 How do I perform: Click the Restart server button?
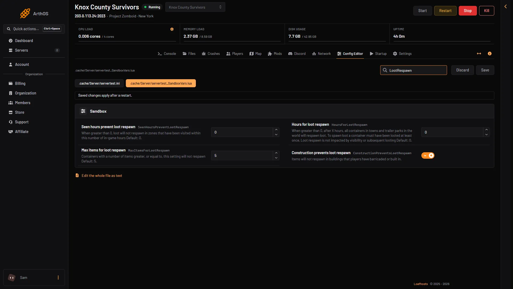[x=445, y=11]
